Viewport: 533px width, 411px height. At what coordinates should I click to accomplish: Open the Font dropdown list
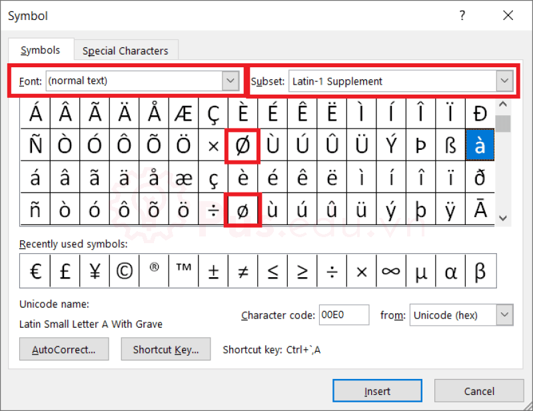coord(231,81)
